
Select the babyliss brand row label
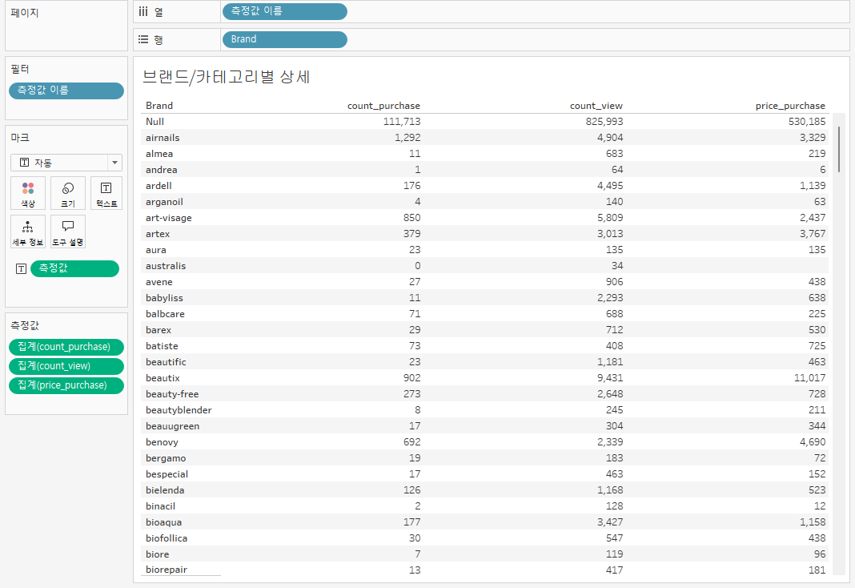[164, 298]
